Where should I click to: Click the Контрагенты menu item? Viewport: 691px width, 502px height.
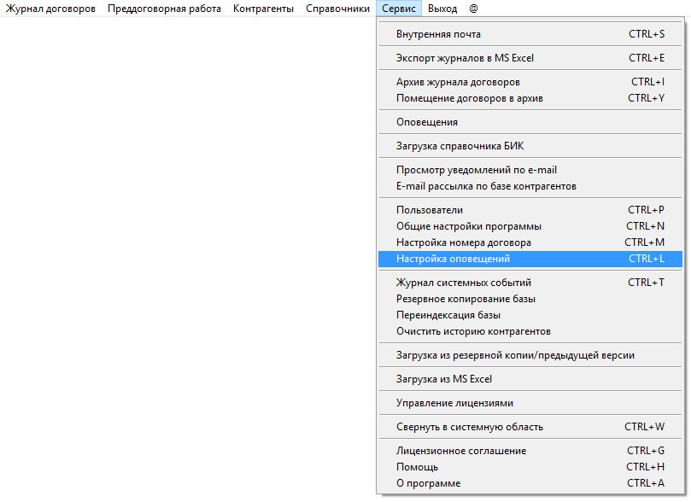263,9
